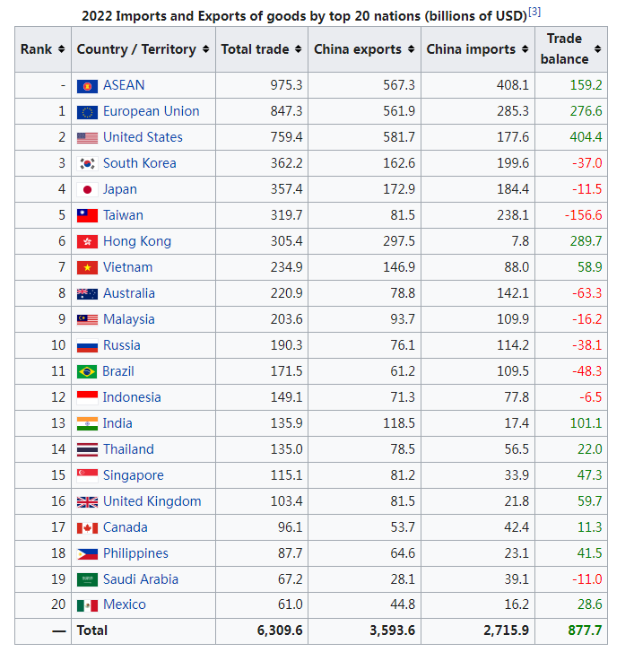Click the Hong Kong flag icon
Image resolution: width=634 pixels, height=652 pixels.
[x=87, y=242]
